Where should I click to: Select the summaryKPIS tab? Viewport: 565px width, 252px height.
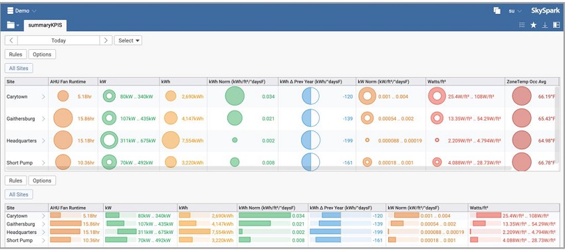[45, 25]
